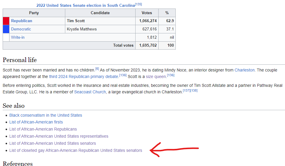
Task: Click the Total votes label
Action: click(x=123, y=45)
